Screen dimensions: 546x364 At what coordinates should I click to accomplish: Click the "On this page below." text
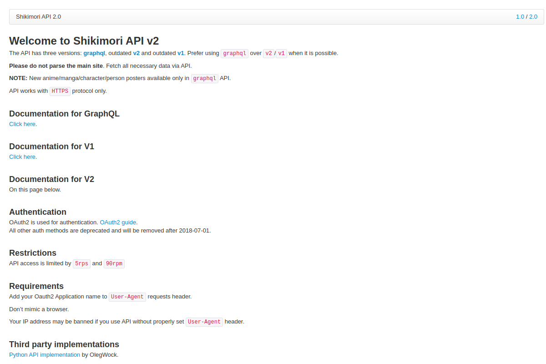[35, 190]
